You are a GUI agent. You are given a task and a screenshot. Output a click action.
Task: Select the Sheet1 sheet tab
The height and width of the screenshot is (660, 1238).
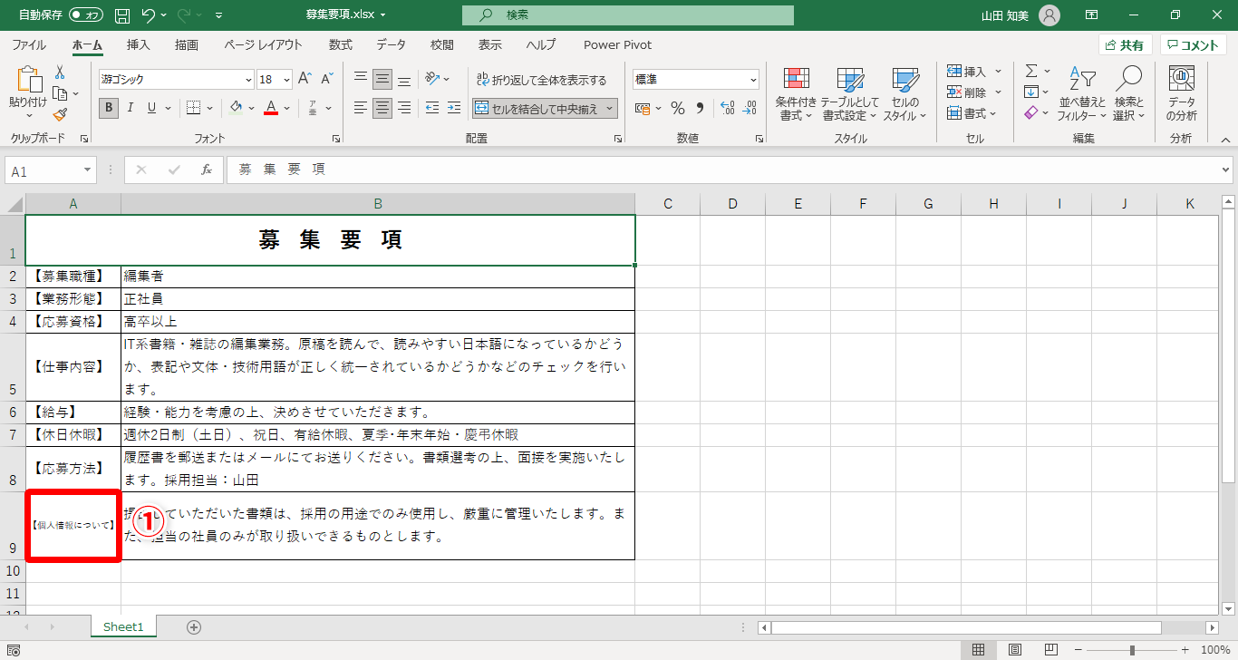coord(123,627)
